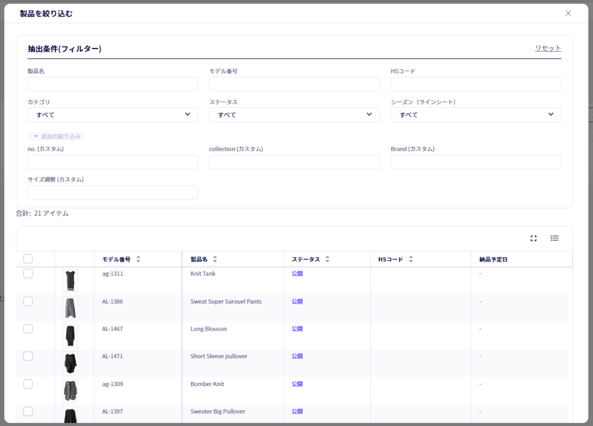593x426 pixels.
Task: Sort by モデル番号 column arrows
Action: [139, 259]
